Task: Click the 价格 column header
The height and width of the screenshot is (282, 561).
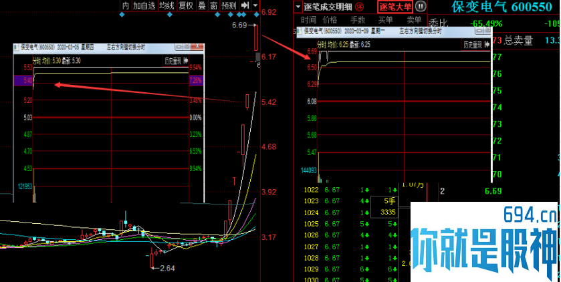Action: [x=330, y=20]
